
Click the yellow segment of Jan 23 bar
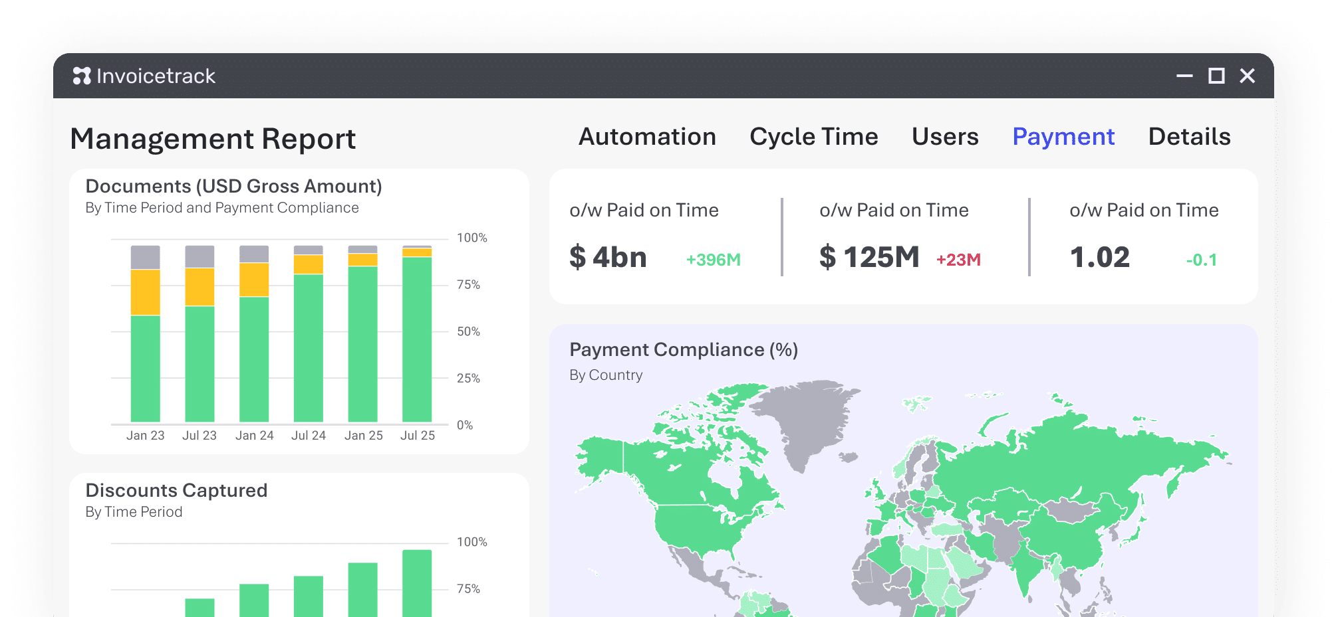[x=145, y=292]
